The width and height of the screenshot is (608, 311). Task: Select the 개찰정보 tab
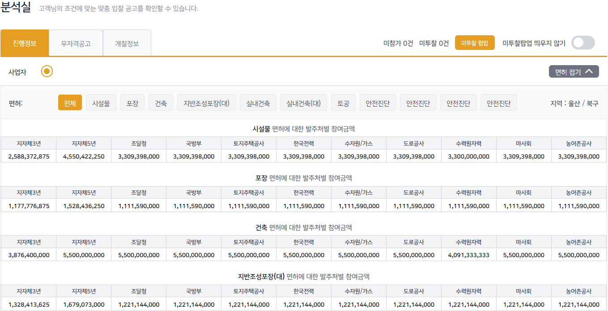(127, 42)
